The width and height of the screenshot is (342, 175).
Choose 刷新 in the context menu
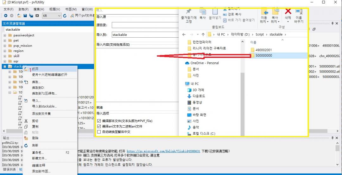click(35, 145)
